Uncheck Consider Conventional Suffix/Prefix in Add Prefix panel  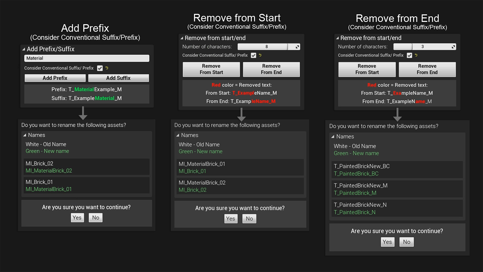click(100, 68)
